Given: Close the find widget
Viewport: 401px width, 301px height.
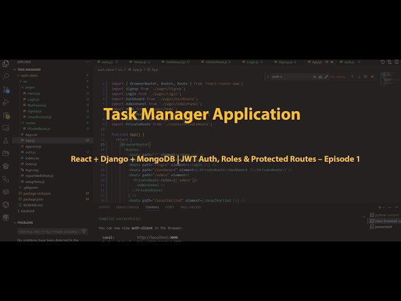Looking at the screenshot, I should click(372, 77).
